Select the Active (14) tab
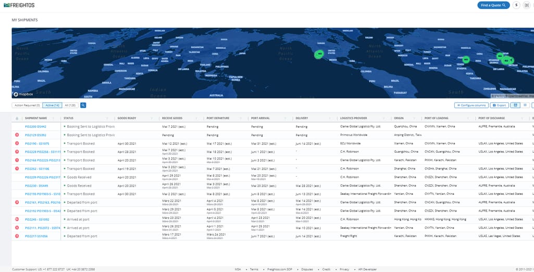Image resolution: width=534 pixels, height=272 pixels. click(x=52, y=105)
